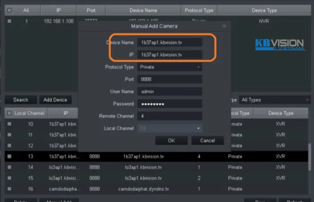Expand the Local Channel dropdown
The image size is (314, 202).
[x=170, y=128]
